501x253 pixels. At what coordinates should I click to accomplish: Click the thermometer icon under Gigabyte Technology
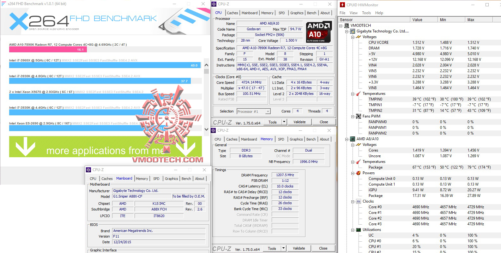click(359, 94)
